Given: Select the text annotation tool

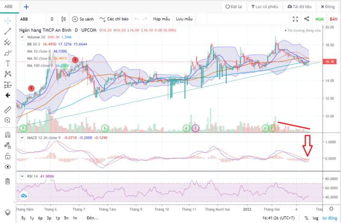Looking at the screenshot, I should [8, 63].
